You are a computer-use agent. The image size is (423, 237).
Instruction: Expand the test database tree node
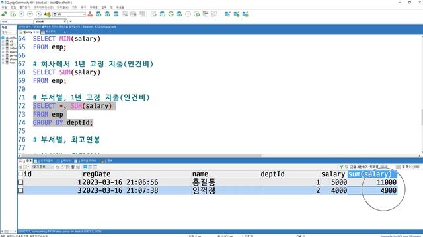tap(3, 63)
